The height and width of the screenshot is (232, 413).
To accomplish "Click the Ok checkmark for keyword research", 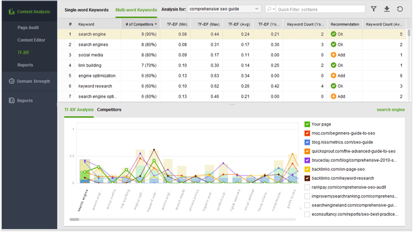I will point(333,86).
